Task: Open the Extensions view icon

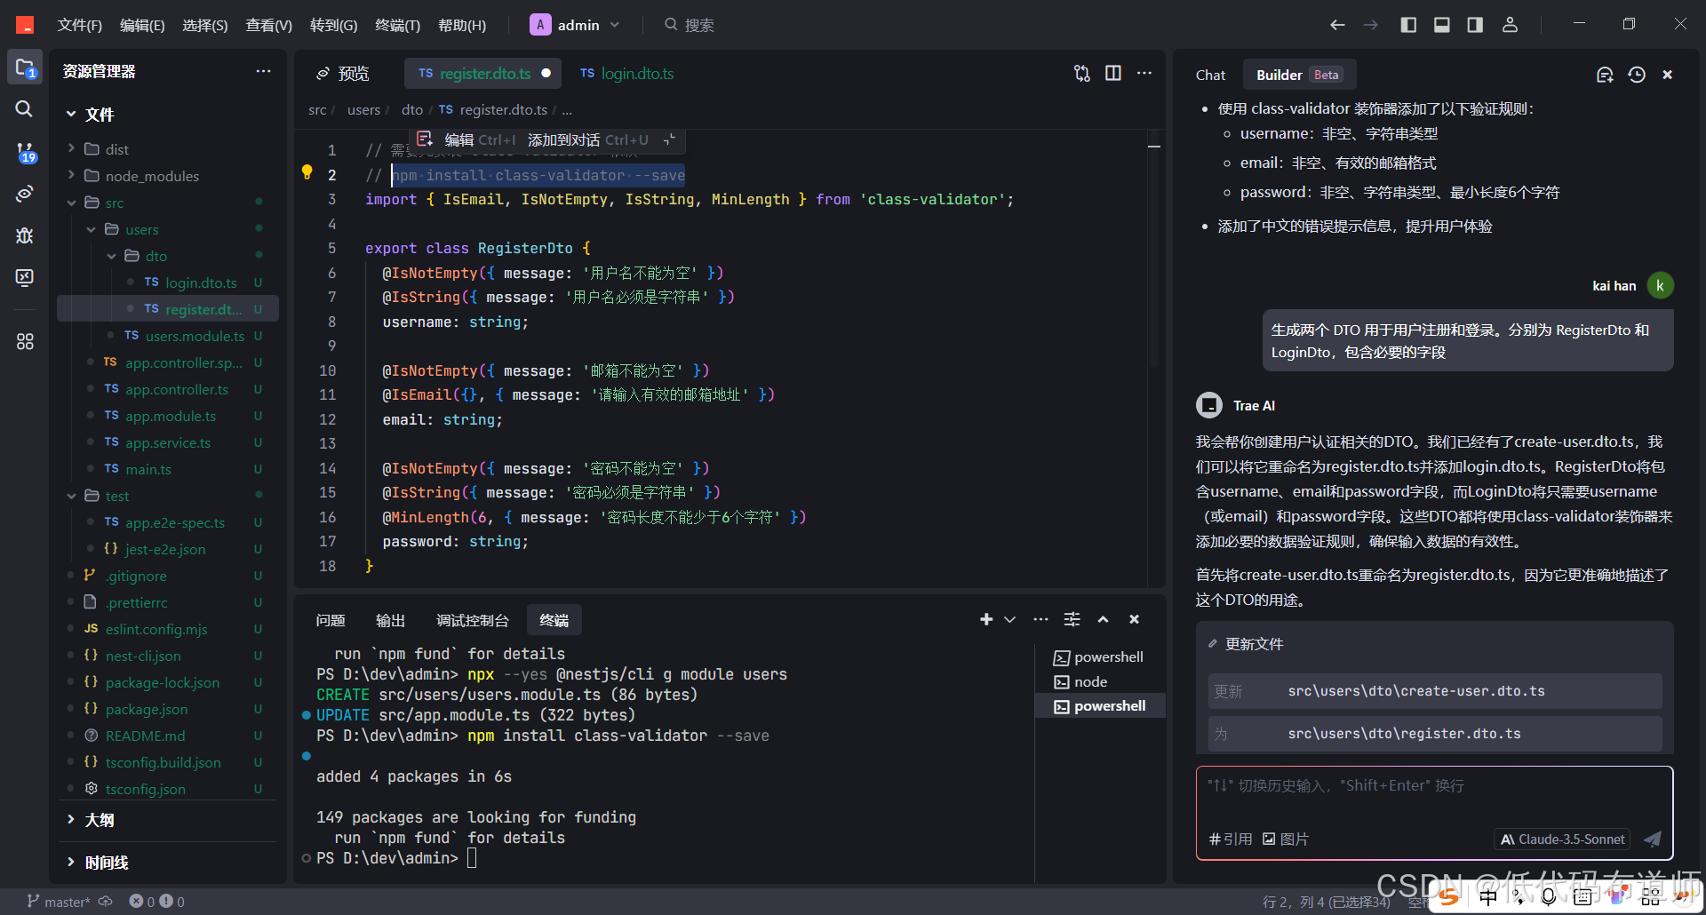Action: 25,341
